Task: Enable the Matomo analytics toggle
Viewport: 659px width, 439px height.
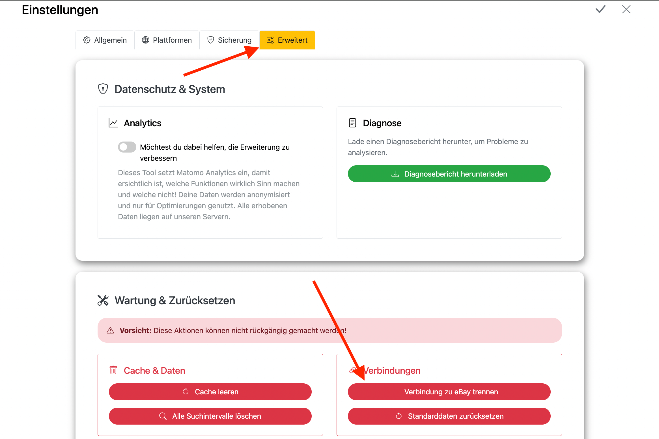Action: (127, 147)
